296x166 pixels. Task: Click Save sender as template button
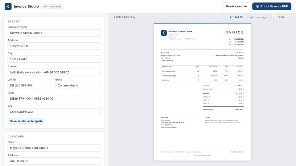(x=26, y=121)
